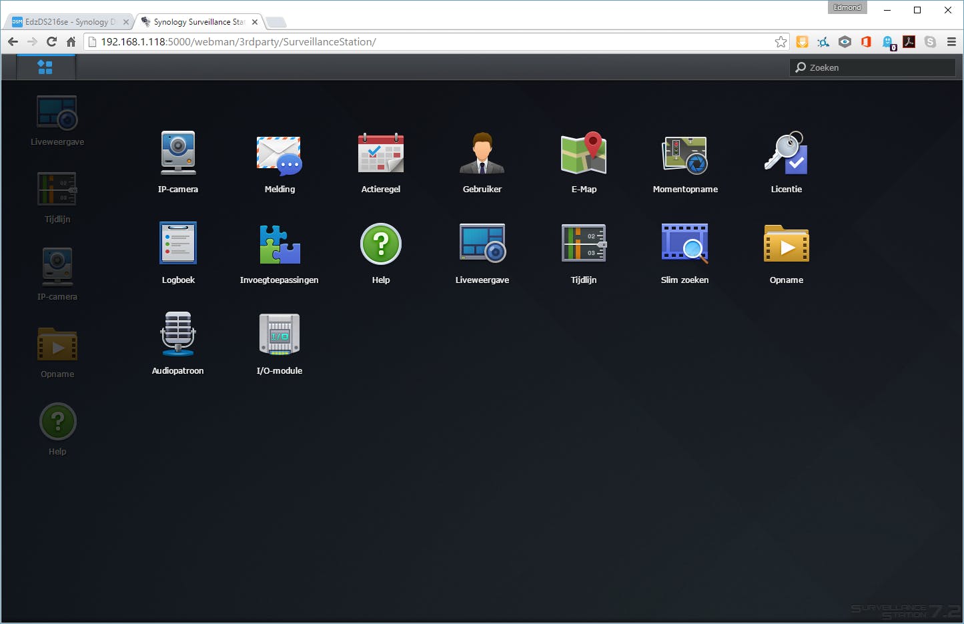Open the Licentie key icon
Image resolution: width=964 pixels, height=624 pixels.
click(787, 153)
